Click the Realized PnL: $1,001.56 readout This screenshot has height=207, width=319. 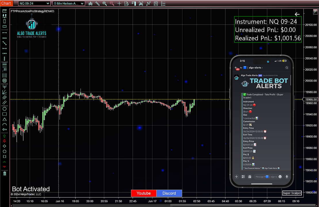click(x=268, y=38)
